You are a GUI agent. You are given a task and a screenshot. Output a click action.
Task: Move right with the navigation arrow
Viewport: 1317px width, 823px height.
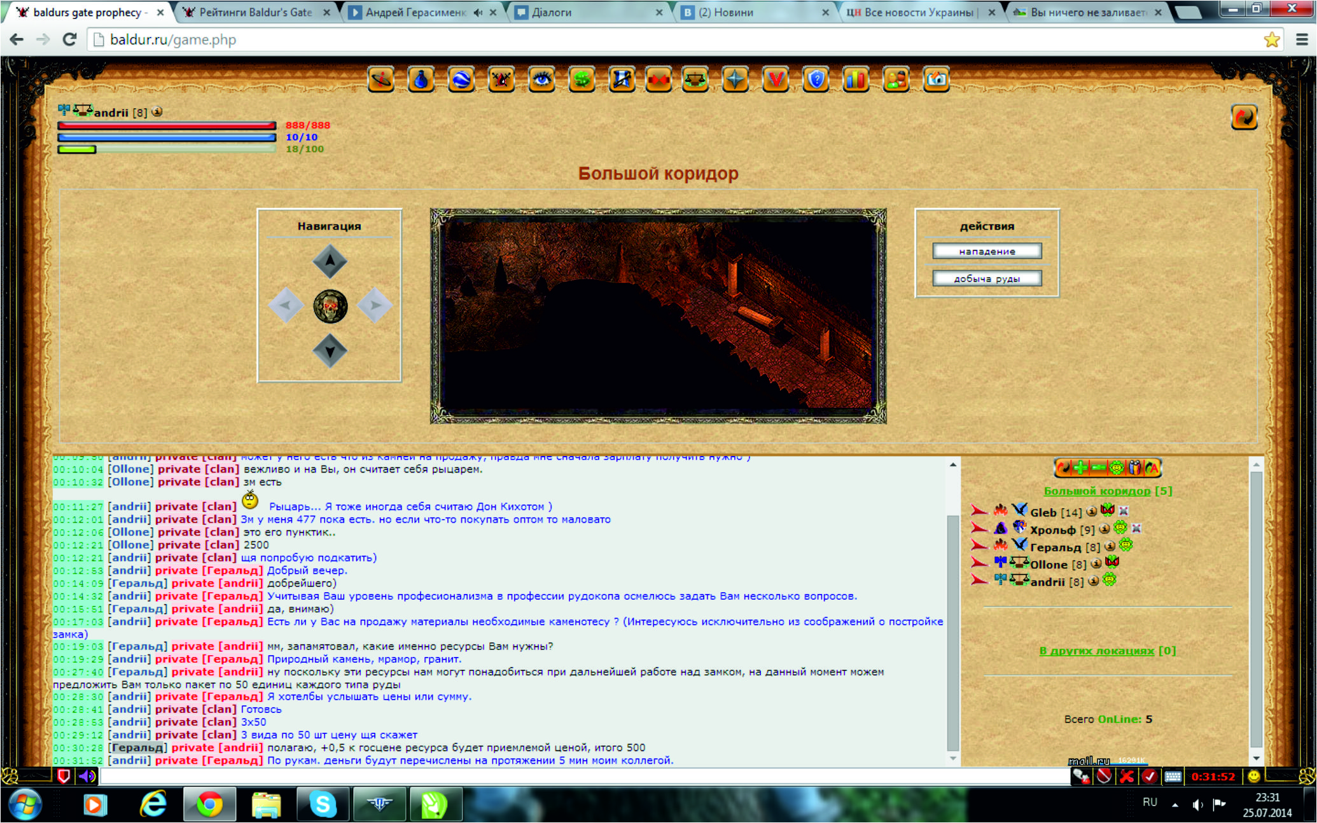(x=375, y=305)
